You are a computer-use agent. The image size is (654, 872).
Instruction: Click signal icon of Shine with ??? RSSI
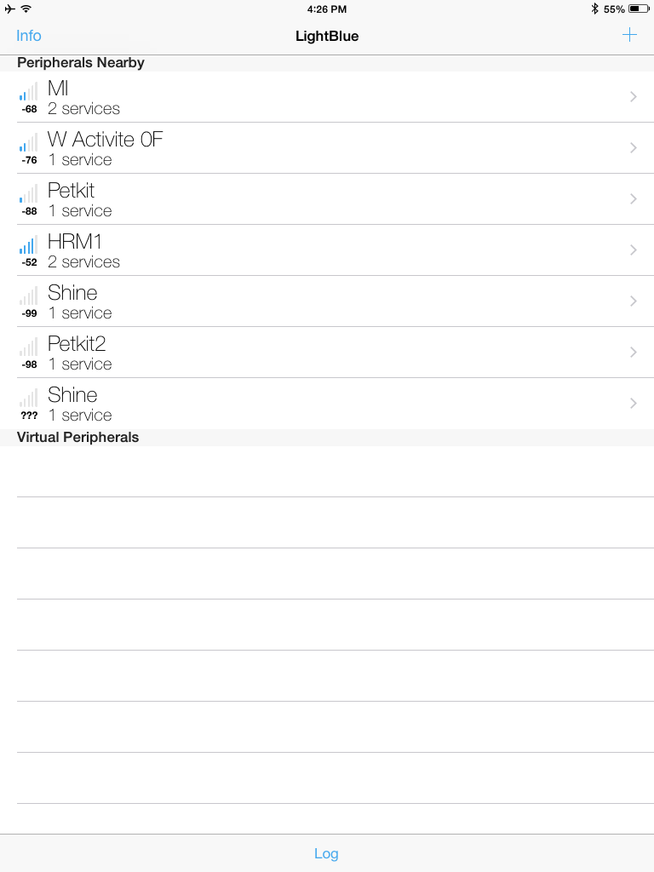28,399
